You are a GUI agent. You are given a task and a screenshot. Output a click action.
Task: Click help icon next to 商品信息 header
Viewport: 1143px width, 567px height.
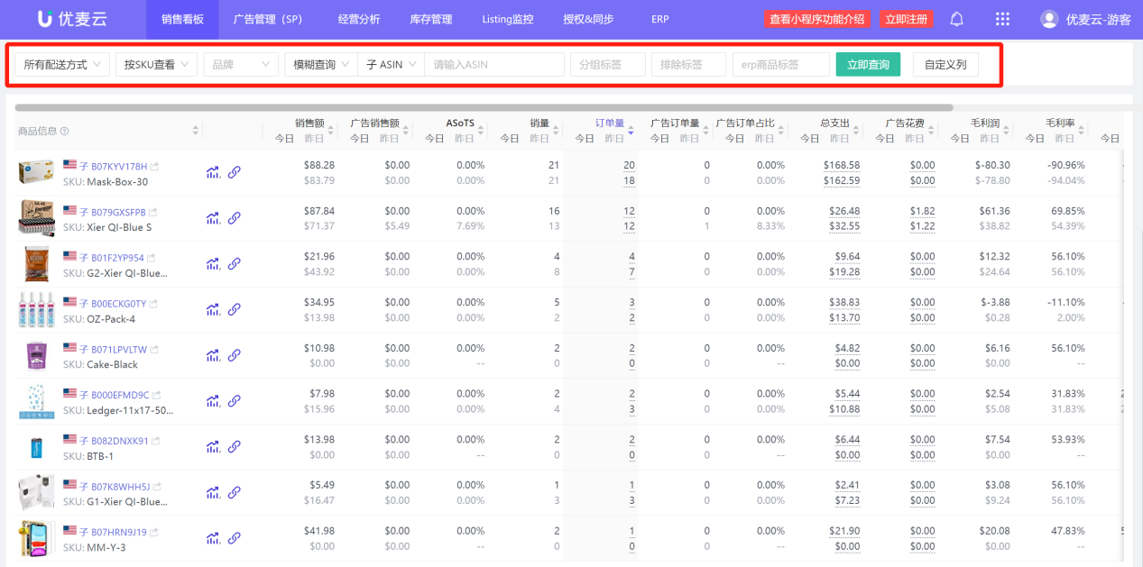64,132
